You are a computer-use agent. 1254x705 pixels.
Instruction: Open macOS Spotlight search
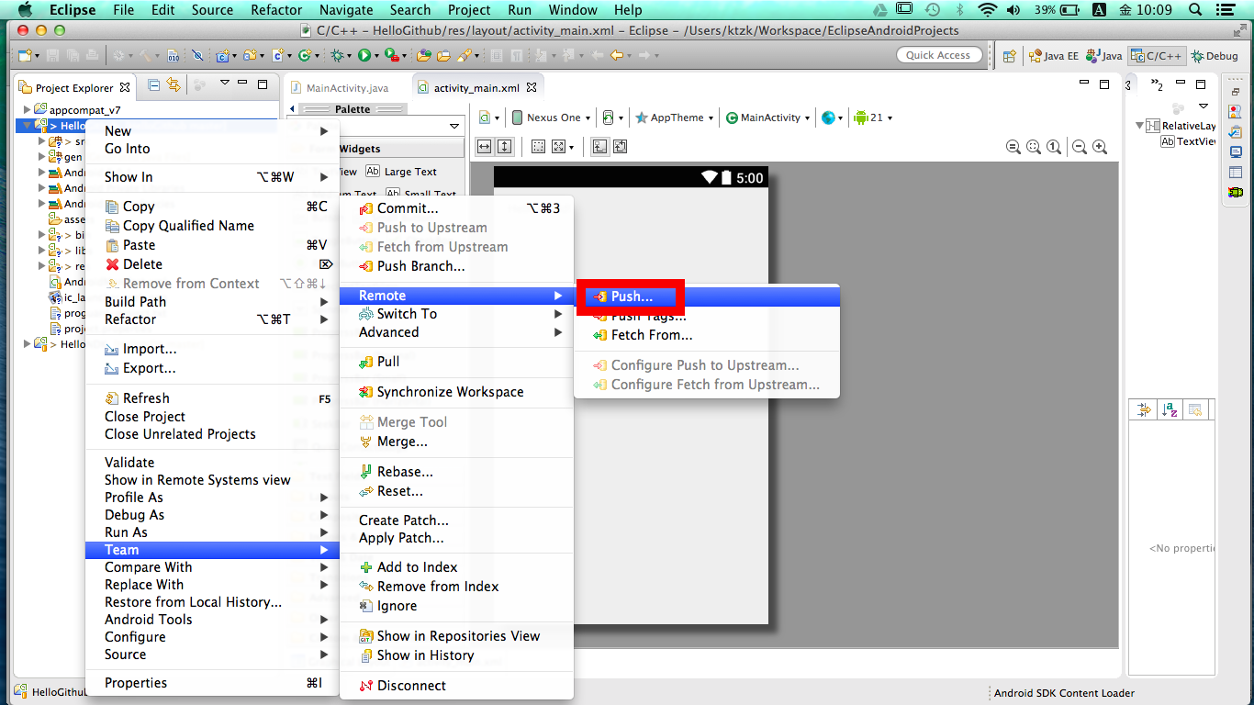(x=1194, y=10)
